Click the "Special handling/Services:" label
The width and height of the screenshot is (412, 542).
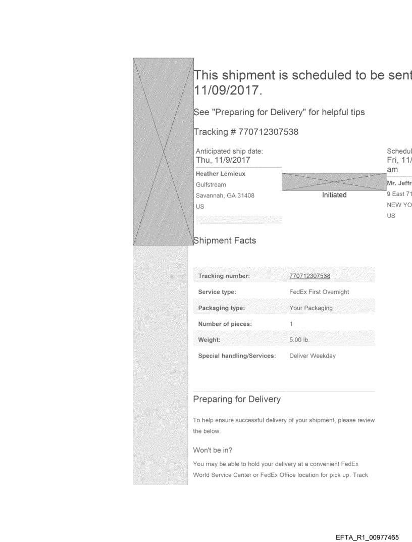point(237,356)
